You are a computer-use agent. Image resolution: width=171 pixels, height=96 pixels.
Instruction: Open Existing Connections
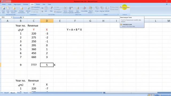[x=21, y=10]
